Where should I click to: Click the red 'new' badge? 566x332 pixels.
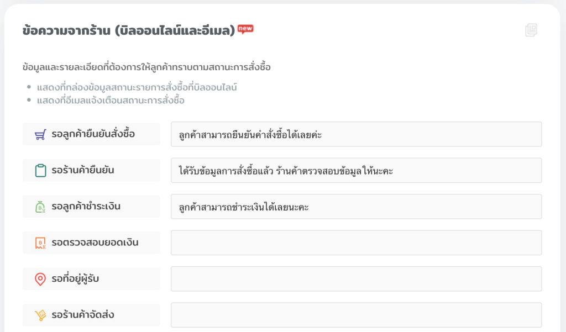point(245,29)
